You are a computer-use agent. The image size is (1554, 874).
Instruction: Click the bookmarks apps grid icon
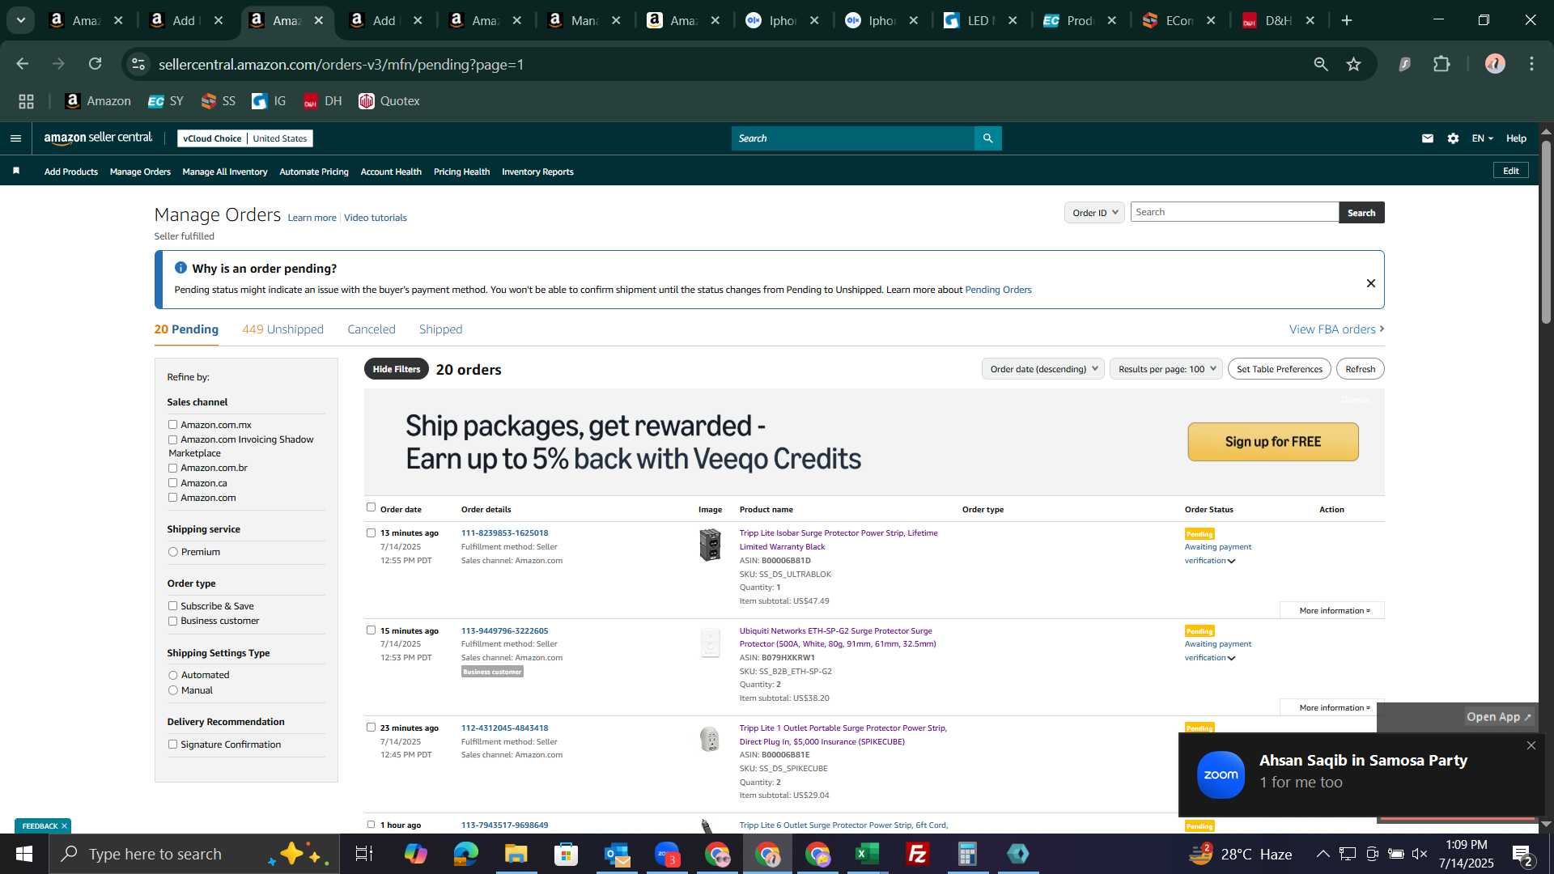pos(27,101)
